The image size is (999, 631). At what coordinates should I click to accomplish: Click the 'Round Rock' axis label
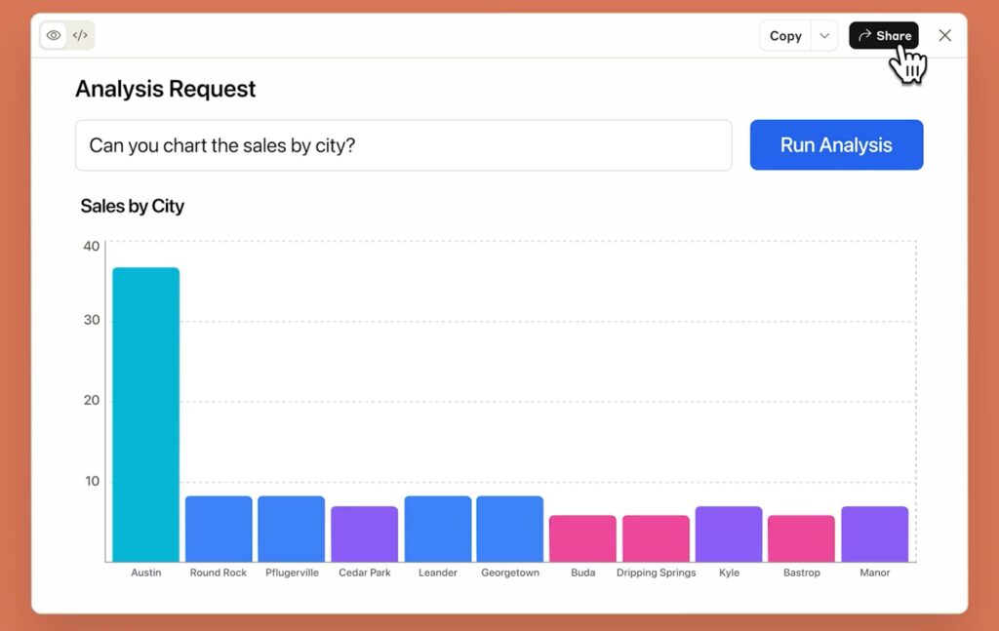click(x=218, y=572)
